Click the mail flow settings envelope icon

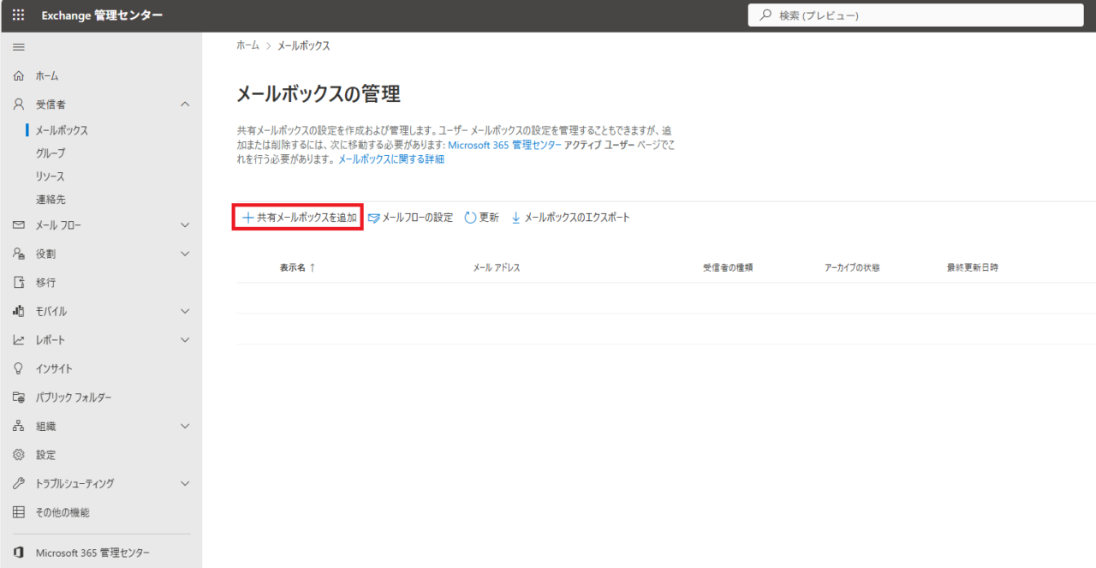[x=373, y=218]
